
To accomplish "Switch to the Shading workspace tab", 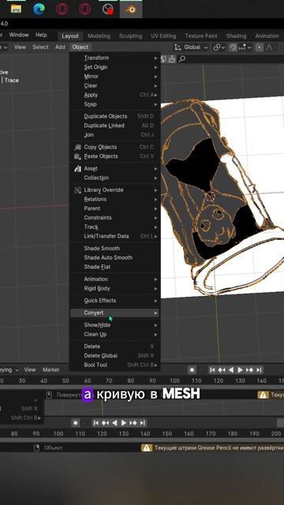I will [237, 36].
